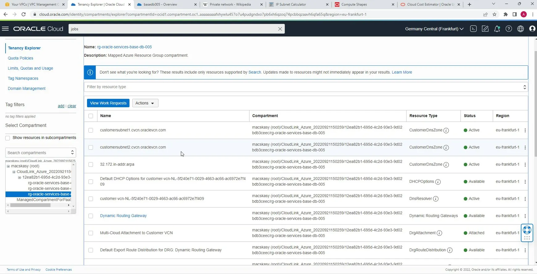Viewport: 537px width, 274px height.
Task: Open the Oracle Cloud navigation hamburger menu
Action: coord(5,29)
